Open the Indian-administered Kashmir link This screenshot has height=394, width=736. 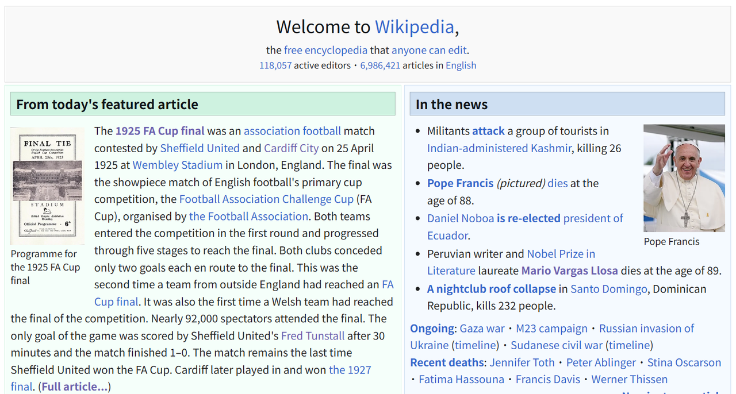[x=499, y=148]
